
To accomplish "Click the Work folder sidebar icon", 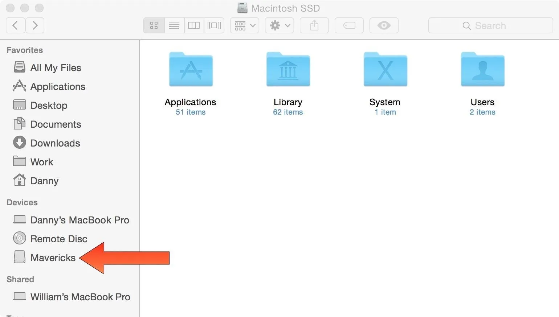I will coord(20,161).
